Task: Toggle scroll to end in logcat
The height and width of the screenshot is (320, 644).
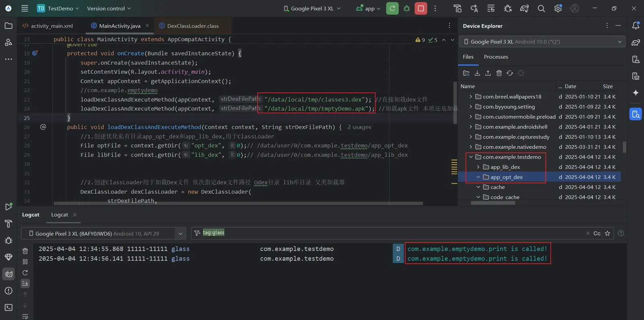Action: pos(25,283)
